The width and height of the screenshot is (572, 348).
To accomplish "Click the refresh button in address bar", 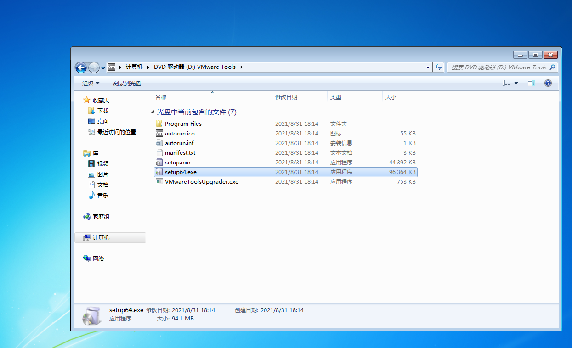I will pyautogui.click(x=438, y=67).
